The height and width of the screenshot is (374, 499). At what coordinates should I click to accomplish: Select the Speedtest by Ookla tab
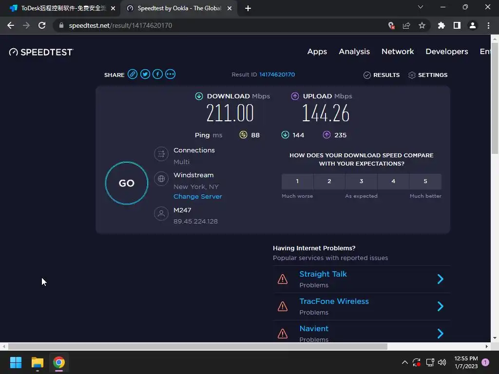coord(178,8)
